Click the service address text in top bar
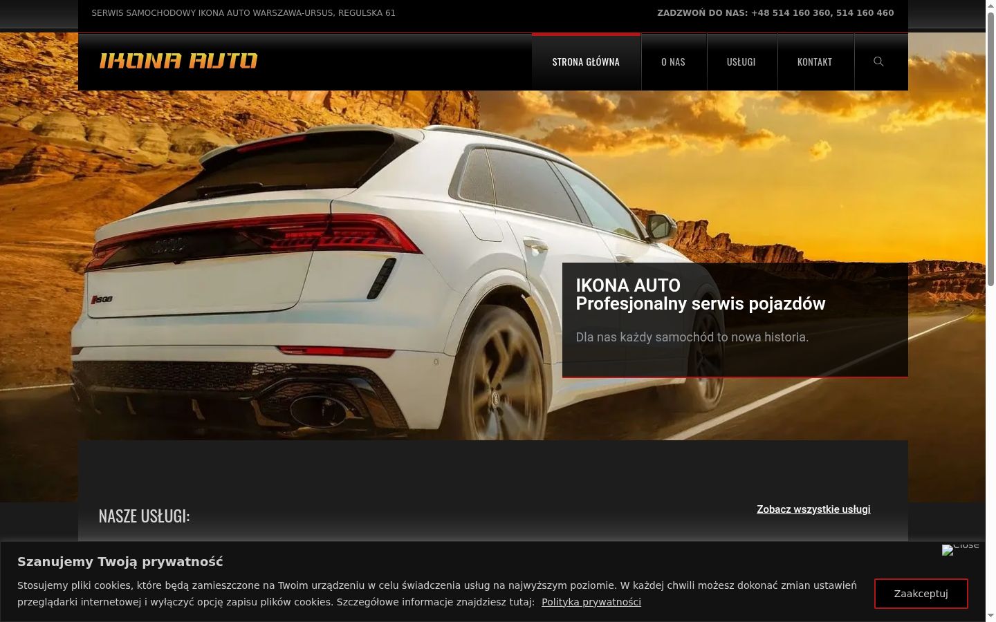 tap(243, 13)
